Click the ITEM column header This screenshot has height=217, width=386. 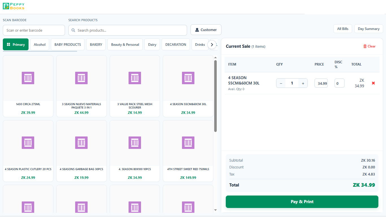[x=232, y=64]
